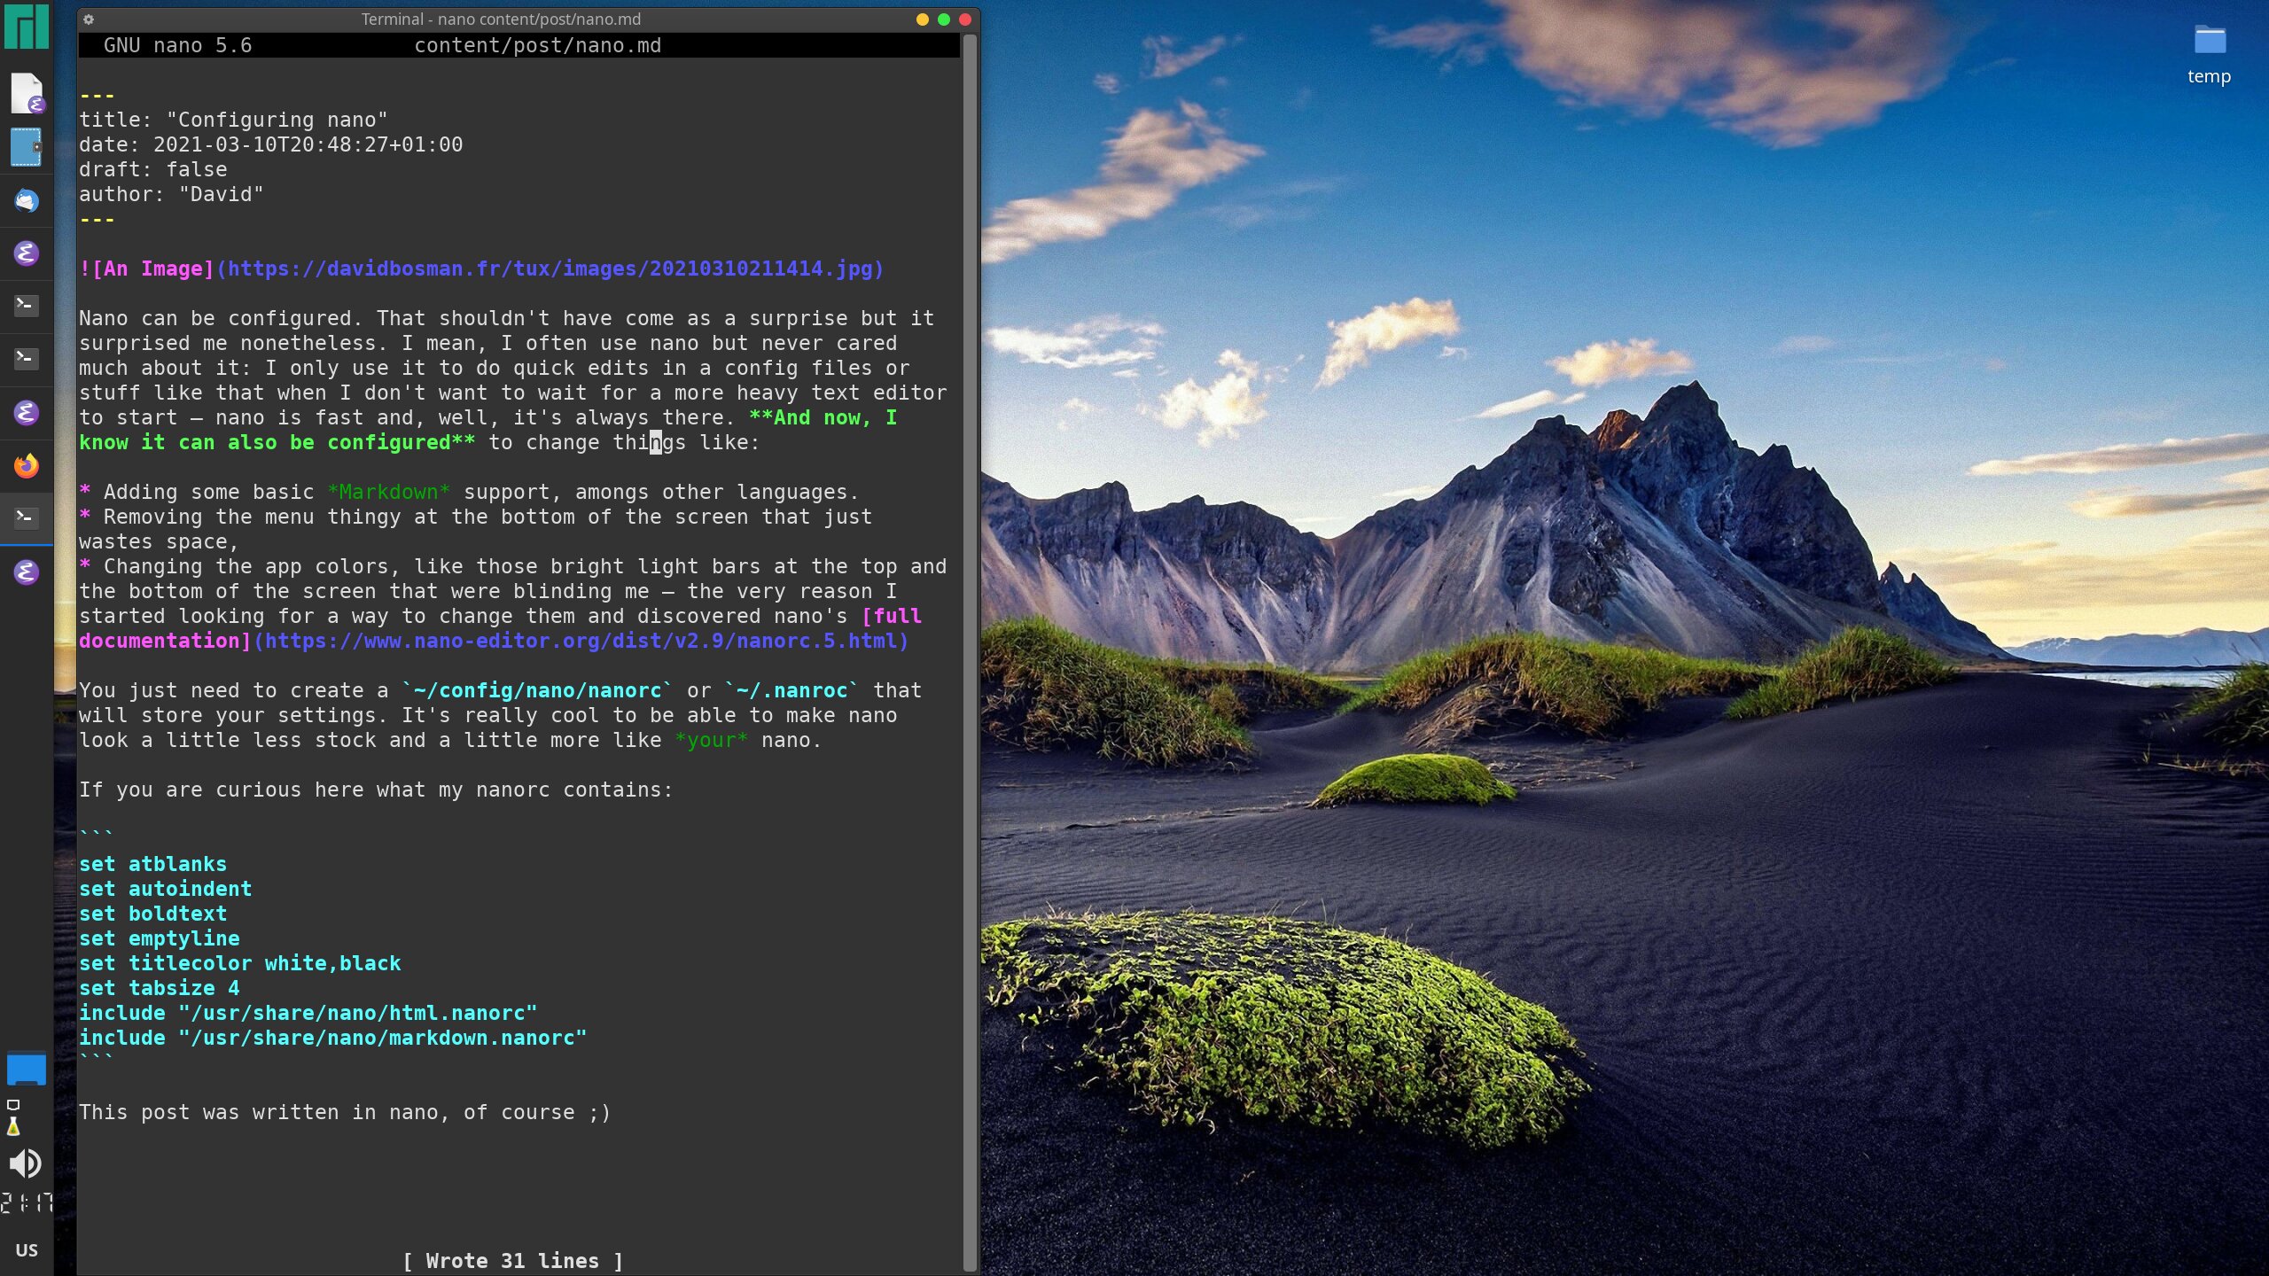2269x1276 pixels.
Task: Open the Manjaro application menu
Action: [x=26, y=27]
